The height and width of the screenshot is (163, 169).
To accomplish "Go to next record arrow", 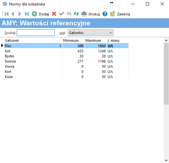I will coord(20,14).
